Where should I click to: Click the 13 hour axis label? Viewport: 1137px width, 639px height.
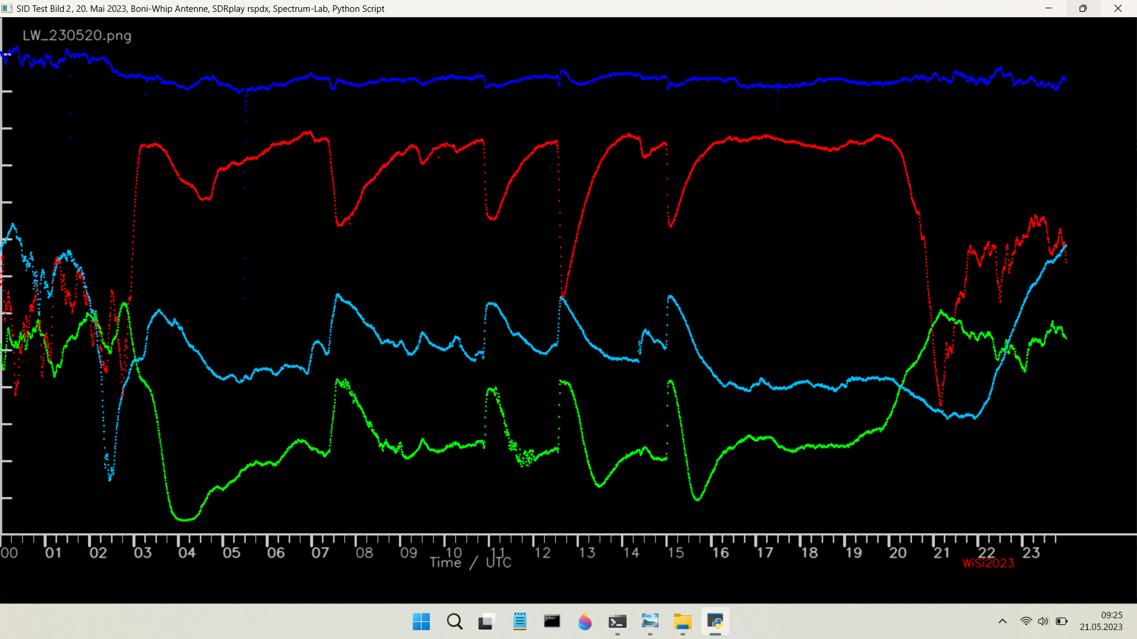587,553
